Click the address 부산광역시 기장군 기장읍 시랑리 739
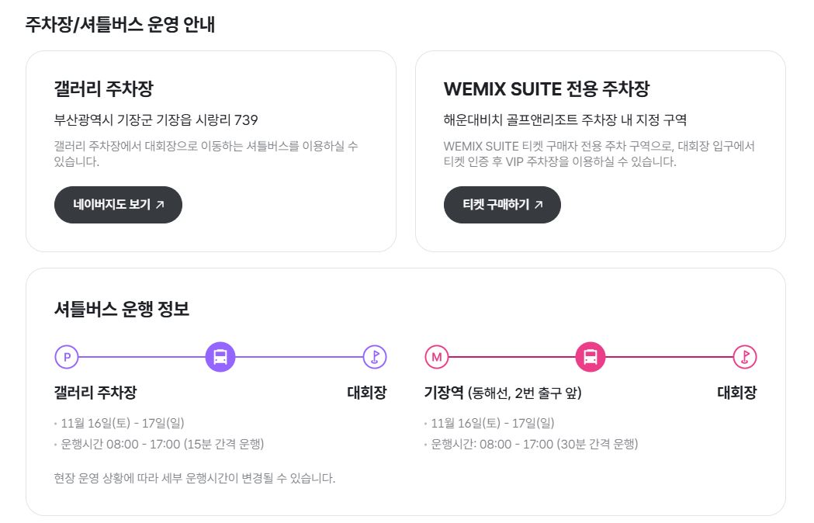This screenshot has width=814, height=523. click(x=156, y=120)
